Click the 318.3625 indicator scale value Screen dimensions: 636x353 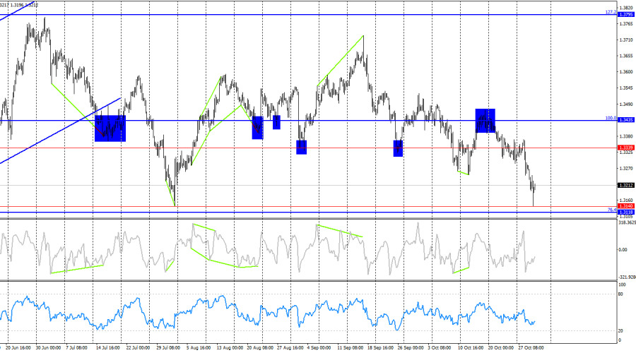(x=626, y=222)
